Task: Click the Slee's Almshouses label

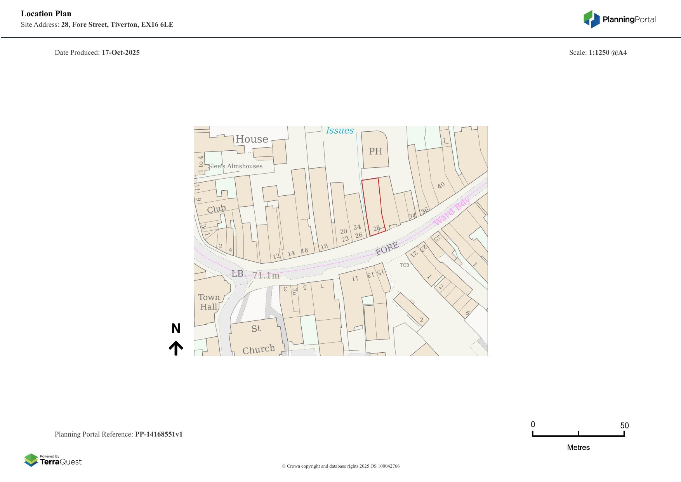Action: [x=235, y=166]
